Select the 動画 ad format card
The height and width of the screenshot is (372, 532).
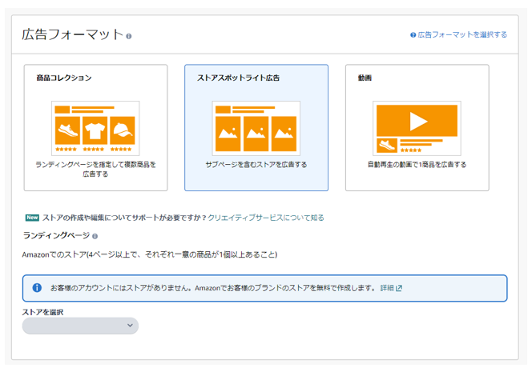[417, 127]
